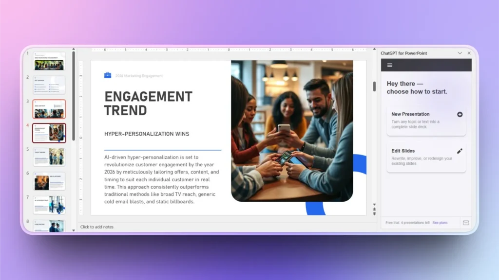Screen dimensions: 499x280
Task: Choose the New Presentation card
Action: click(x=426, y=121)
